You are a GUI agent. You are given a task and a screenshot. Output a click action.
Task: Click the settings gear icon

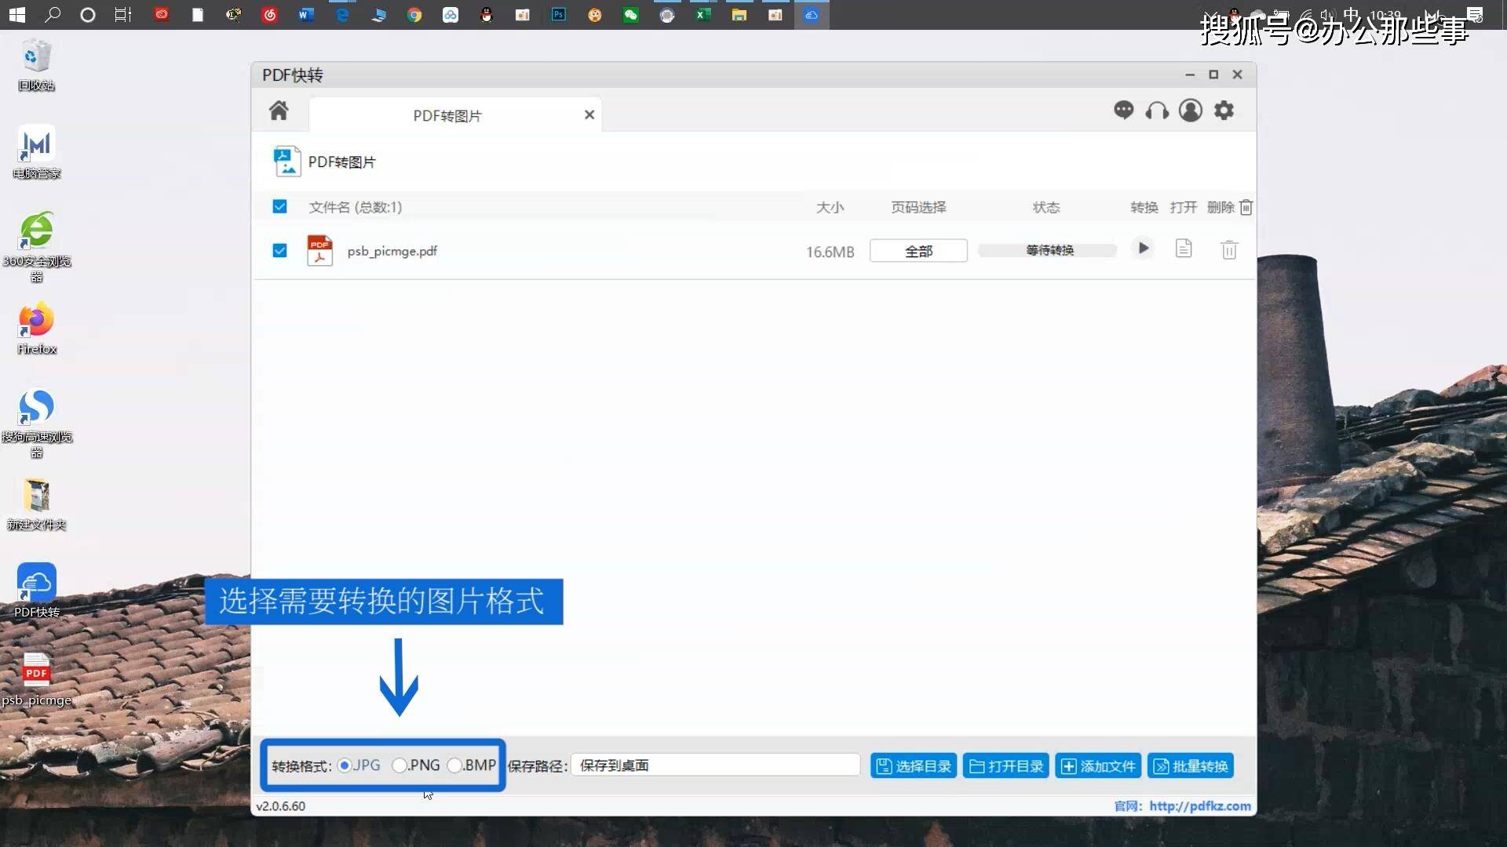pyautogui.click(x=1224, y=111)
